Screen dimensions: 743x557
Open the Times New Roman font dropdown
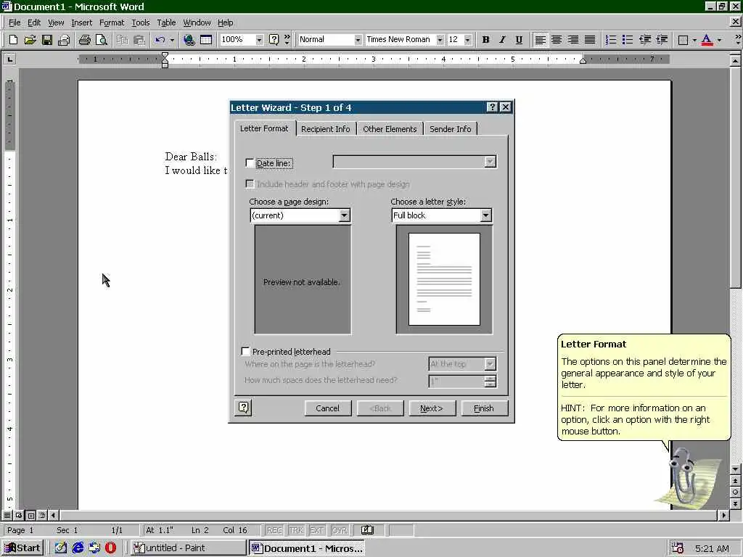pyautogui.click(x=440, y=40)
